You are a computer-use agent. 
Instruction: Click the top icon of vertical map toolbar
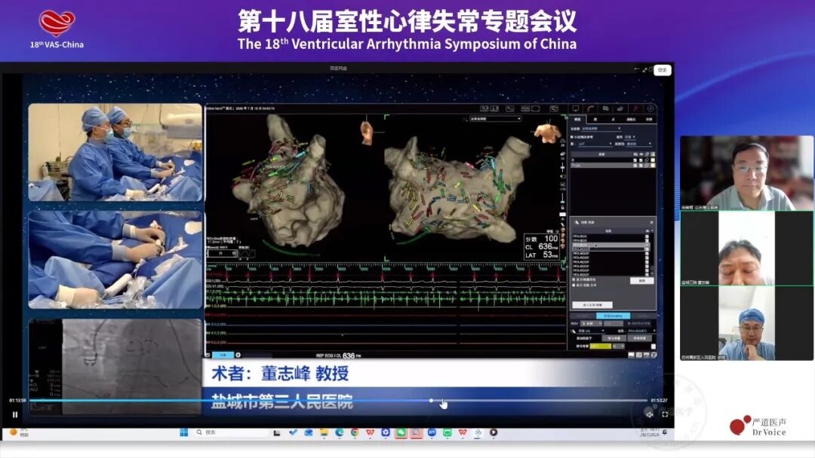(x=562, y=141)
